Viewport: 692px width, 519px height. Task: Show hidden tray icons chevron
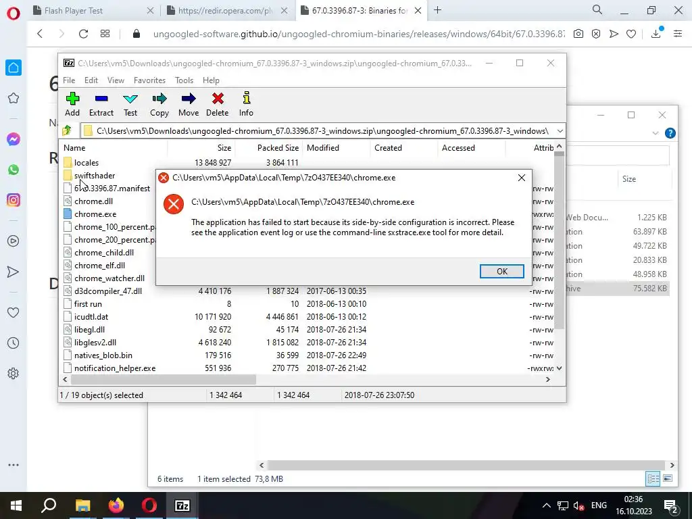546,505
